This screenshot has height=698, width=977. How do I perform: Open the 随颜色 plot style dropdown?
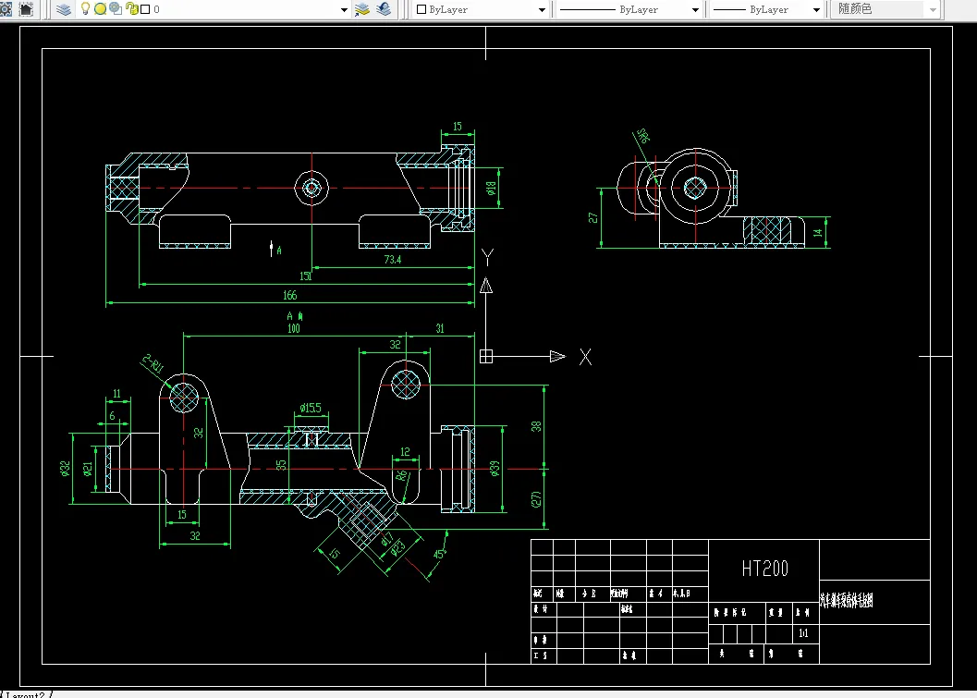point(933,9)
